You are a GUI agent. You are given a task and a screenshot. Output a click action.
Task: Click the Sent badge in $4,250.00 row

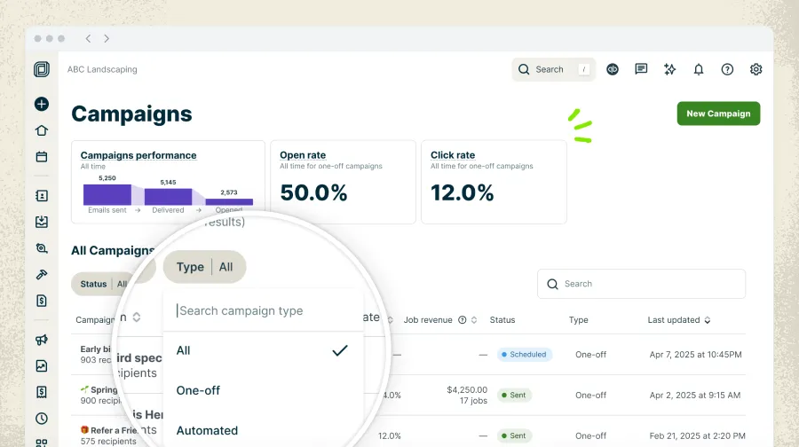[x=514, y=395]
